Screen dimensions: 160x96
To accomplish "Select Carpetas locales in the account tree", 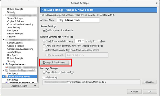I will [17, 64].
